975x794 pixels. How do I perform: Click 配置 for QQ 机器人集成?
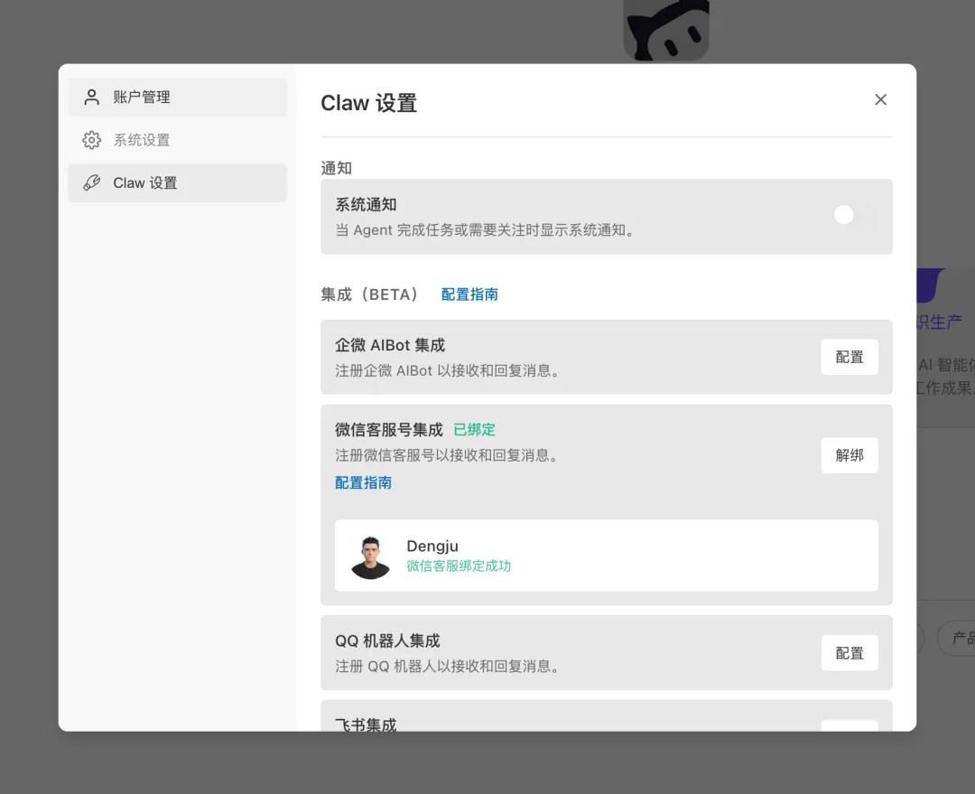pyautogui.click(x=849, y=652)
